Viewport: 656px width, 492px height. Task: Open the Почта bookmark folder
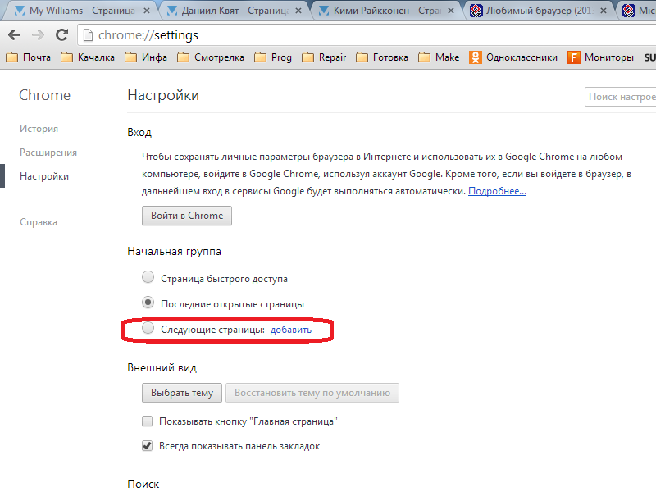tap(29, 57)
